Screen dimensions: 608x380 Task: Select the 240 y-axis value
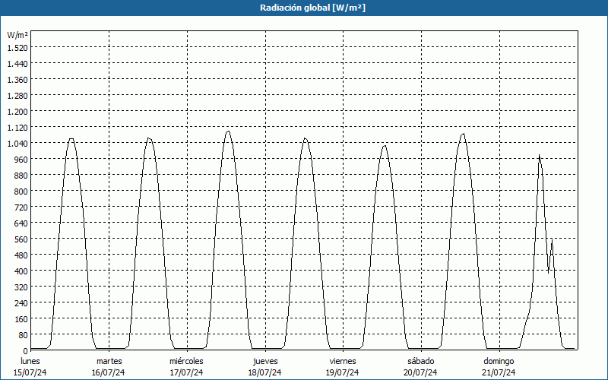point(22,303)
